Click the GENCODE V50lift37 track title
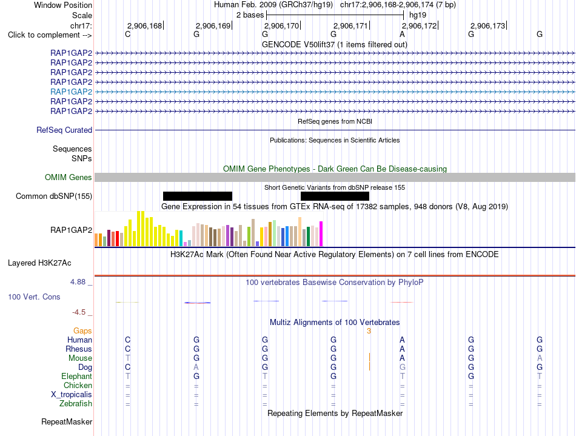Image resolution: width=576 pixels, height=436 pixels. click(335, 45)
